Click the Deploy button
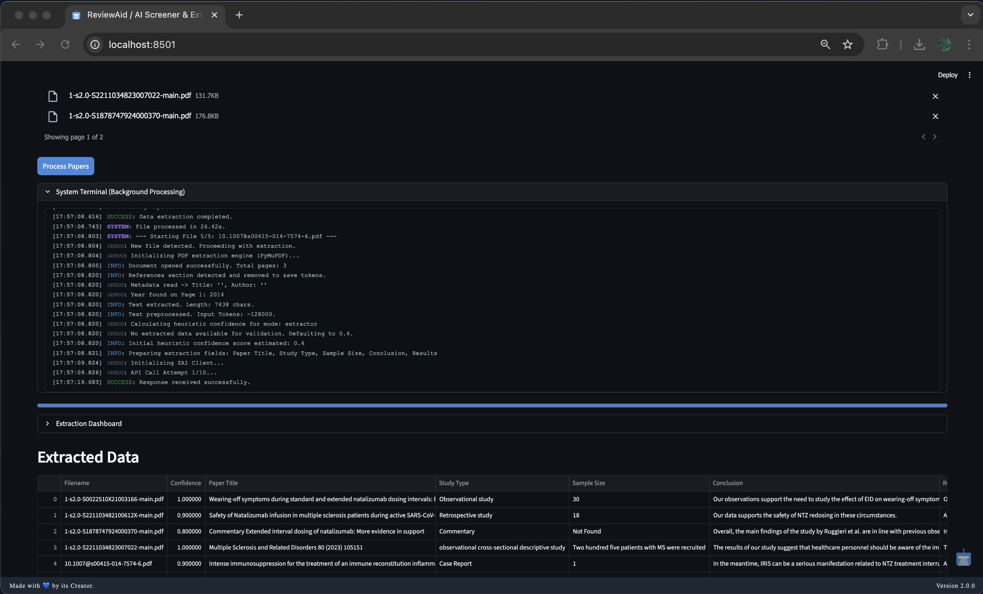Viewport: 983px width, 594px height. (x=947, y=75)
